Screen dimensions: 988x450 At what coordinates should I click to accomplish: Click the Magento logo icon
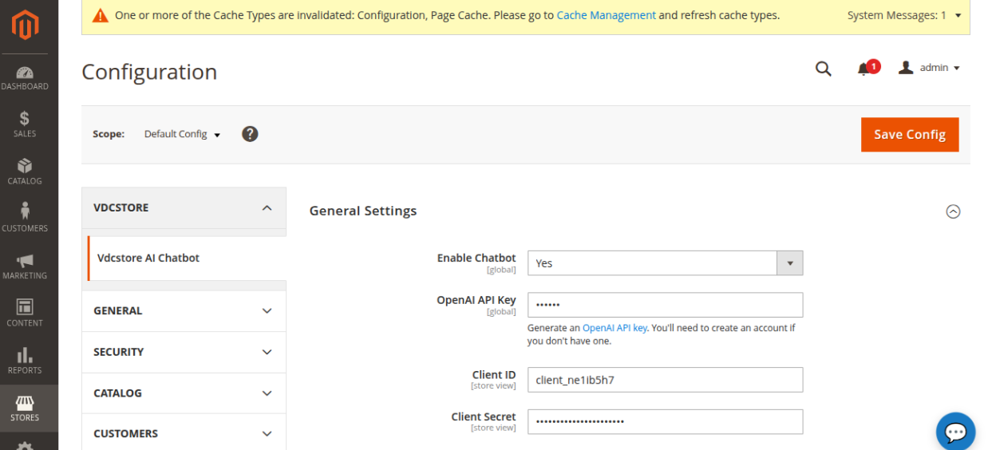click(25, 26)
